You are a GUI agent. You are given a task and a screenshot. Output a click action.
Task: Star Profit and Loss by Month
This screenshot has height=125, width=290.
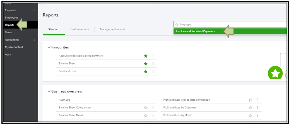tap(250, 115)
